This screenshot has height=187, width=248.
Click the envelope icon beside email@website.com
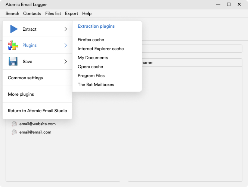click(x=14, y=124)
